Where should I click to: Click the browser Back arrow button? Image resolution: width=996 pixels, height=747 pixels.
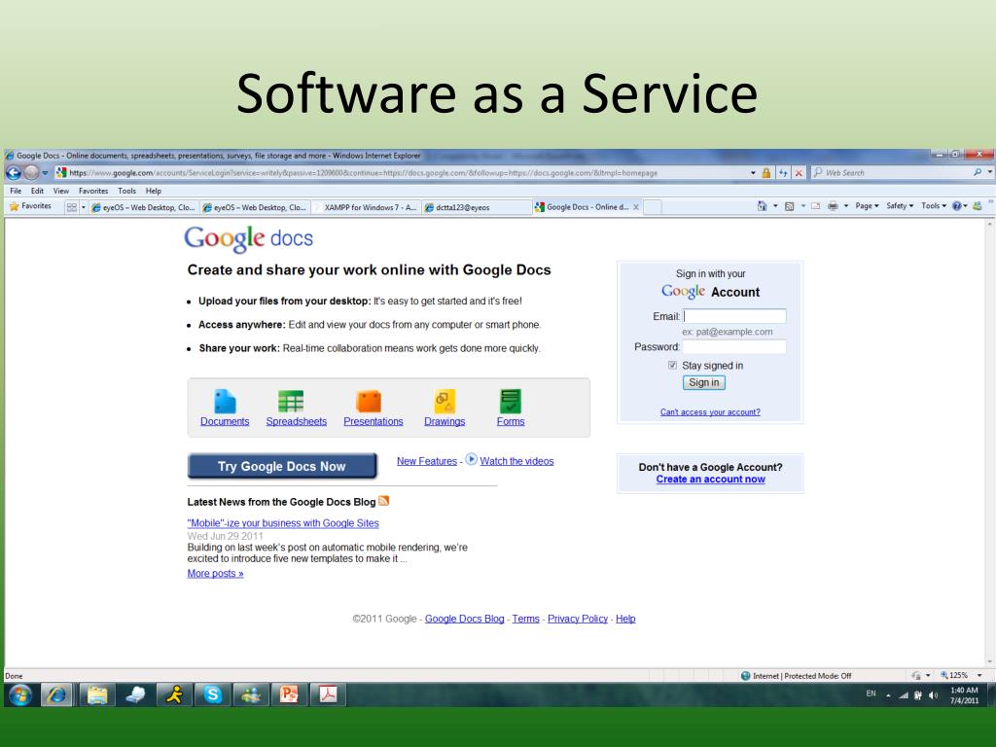tap(14, 173)
